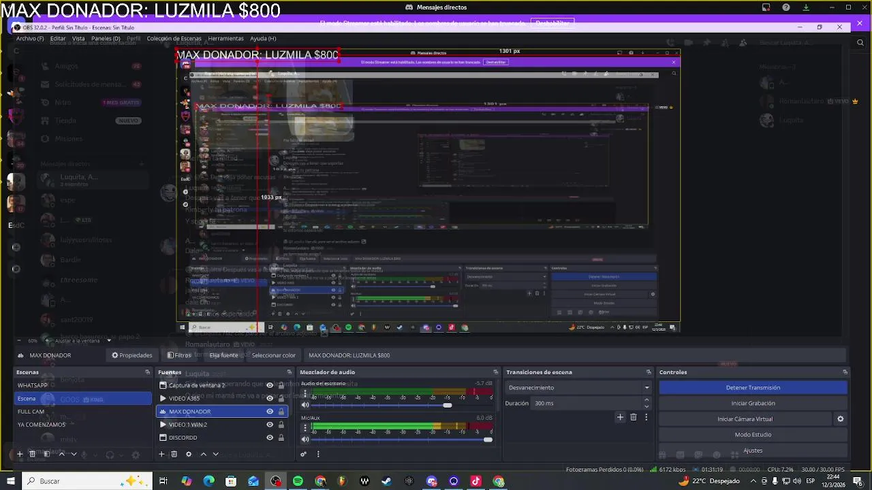Undock the Mezclador de audio panel
872x490 pixels.
(495, 372)
